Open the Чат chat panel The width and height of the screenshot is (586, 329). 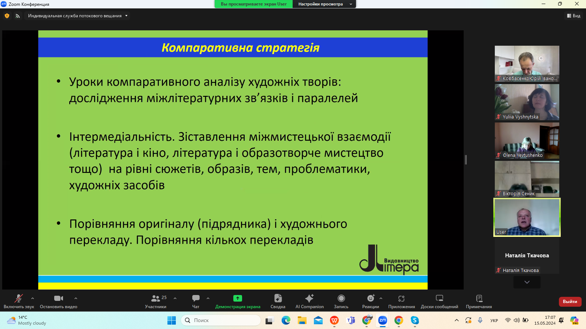click(196, 301)
